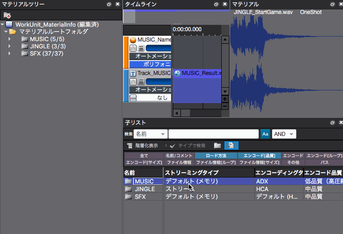
Task: Toggle 階層化表示 hierarchical display
Action: point(143,145)
